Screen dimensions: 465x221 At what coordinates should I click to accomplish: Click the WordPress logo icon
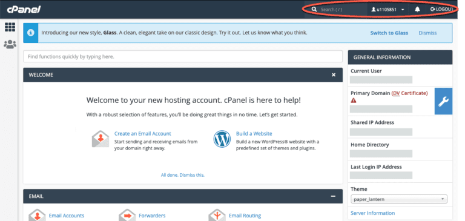click(222, 139)
